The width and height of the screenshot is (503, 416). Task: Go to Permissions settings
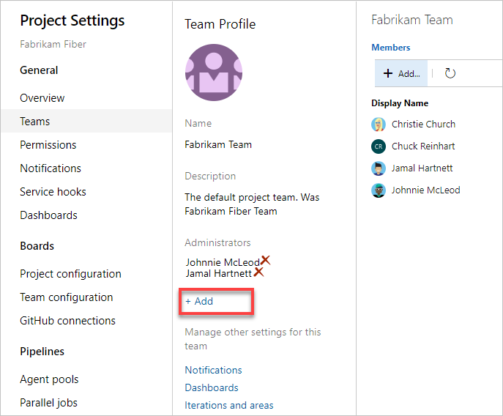pos(48,145)
